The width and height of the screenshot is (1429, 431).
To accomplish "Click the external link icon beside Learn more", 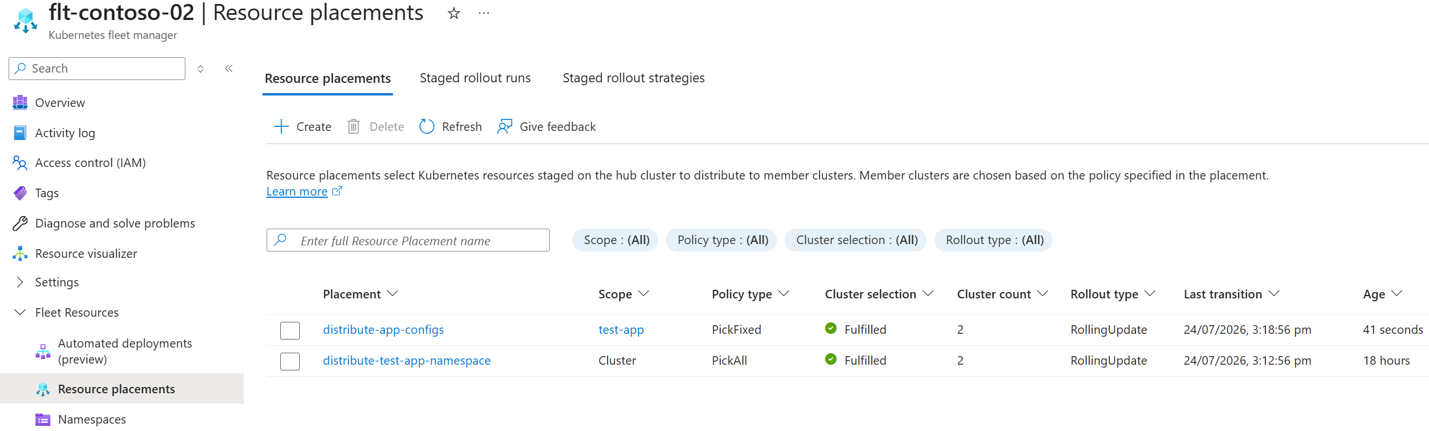I will (337, 191).
